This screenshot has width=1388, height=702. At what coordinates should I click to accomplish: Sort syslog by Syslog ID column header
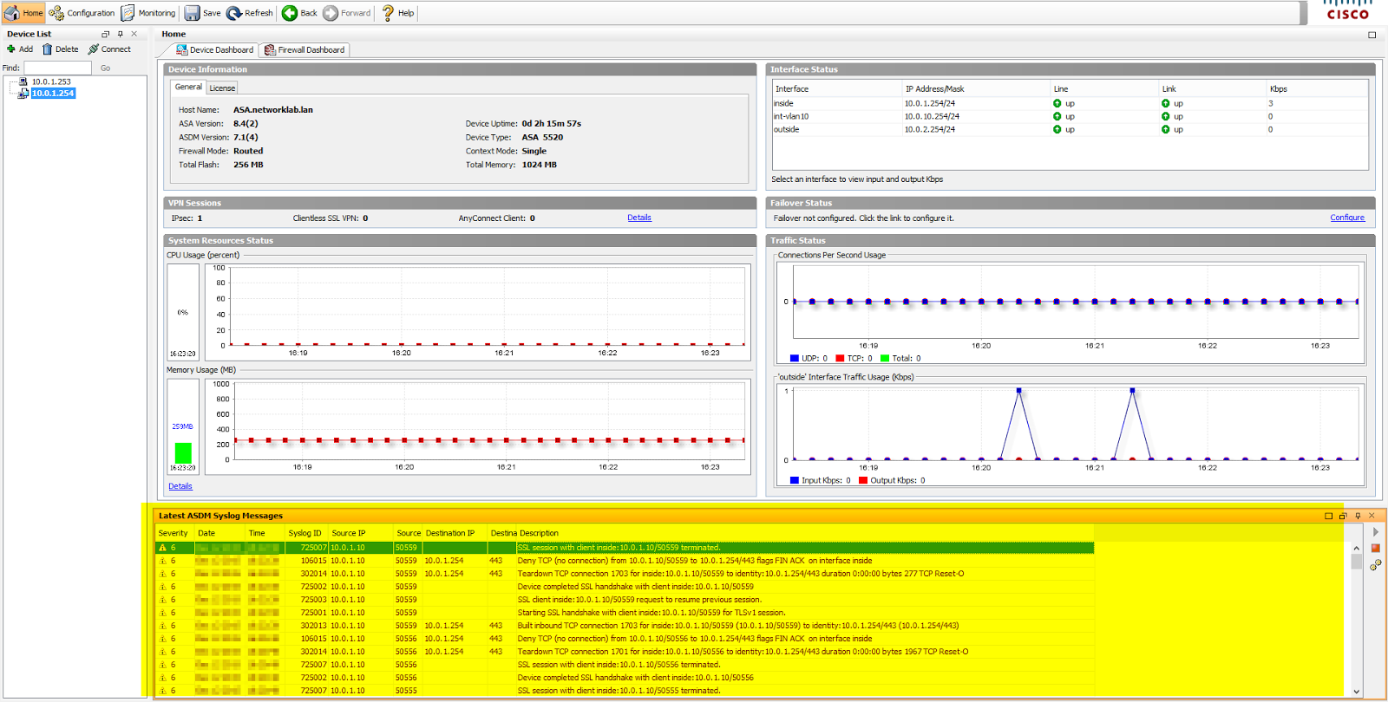[305, 534]
